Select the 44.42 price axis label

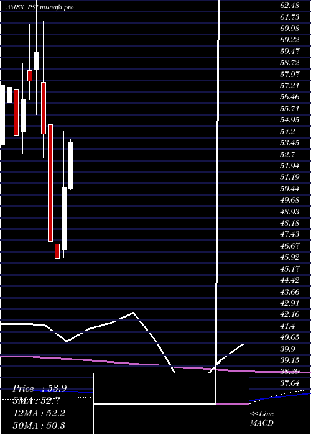(289, 280)
